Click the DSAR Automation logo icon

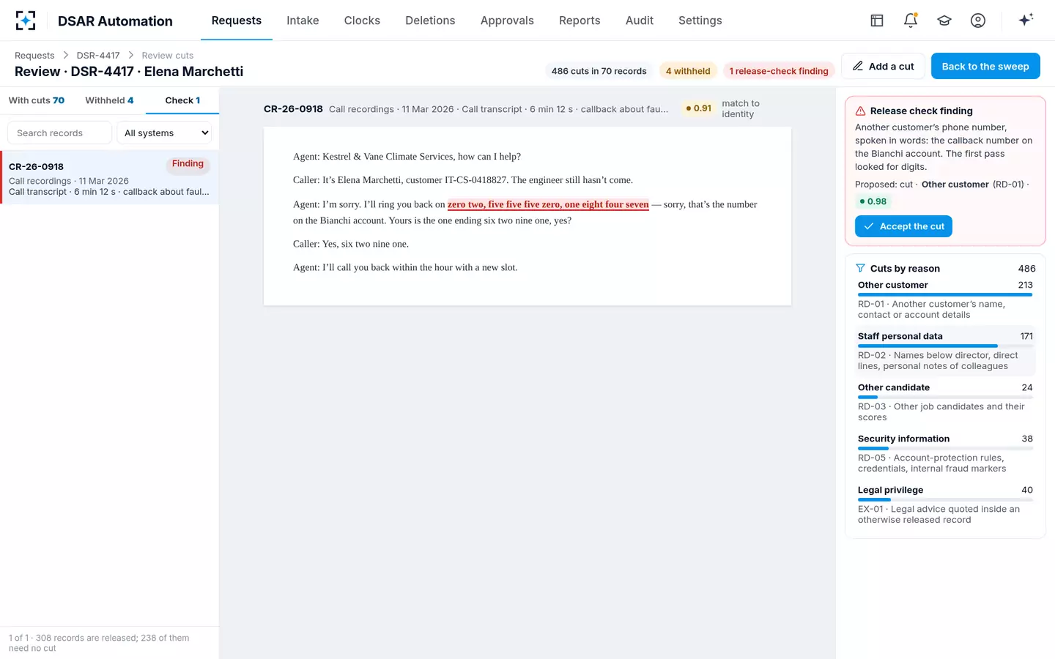click(x=26, y=21)
